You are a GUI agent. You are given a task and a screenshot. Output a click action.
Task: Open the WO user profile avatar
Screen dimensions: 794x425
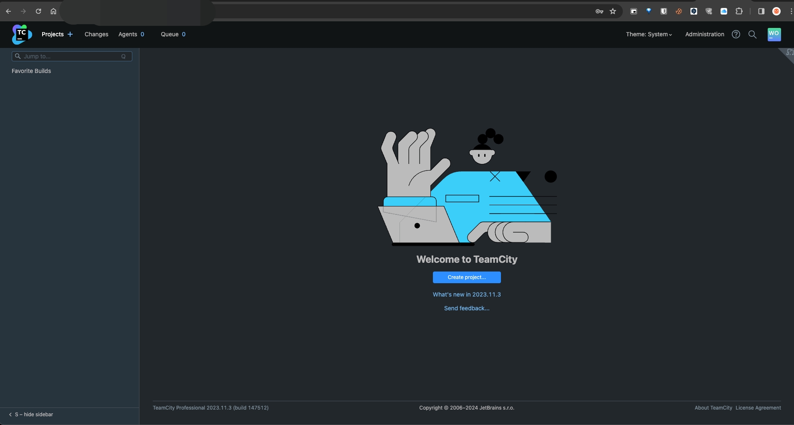774,34
